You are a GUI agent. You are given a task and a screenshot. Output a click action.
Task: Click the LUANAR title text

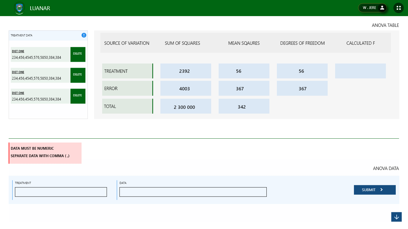pos(40,8)
